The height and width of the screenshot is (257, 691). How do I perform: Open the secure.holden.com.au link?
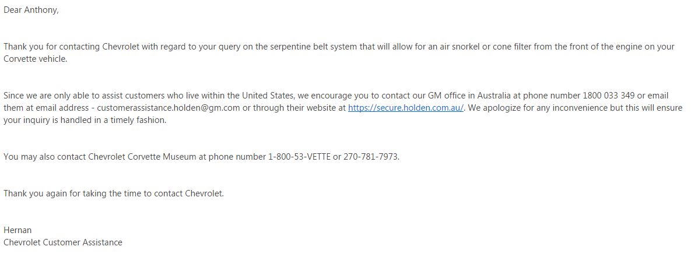tap(406, 108)
